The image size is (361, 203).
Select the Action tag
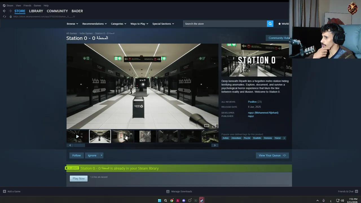(226, 138)
